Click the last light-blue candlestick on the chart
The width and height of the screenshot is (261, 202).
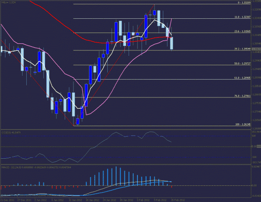click(172, 43)
